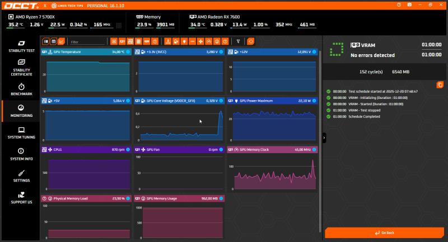The width and height of the screenshot is (448, 242).
Task: Toggle blue dot on Physical Memory Load graph
Action: 128,198
